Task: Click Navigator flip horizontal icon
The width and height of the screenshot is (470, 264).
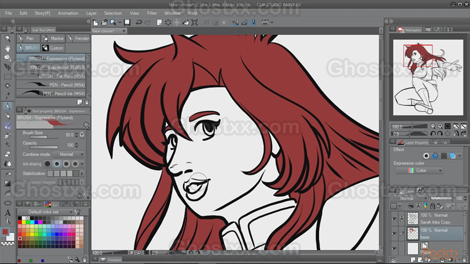Action: (x=456, y=134)
